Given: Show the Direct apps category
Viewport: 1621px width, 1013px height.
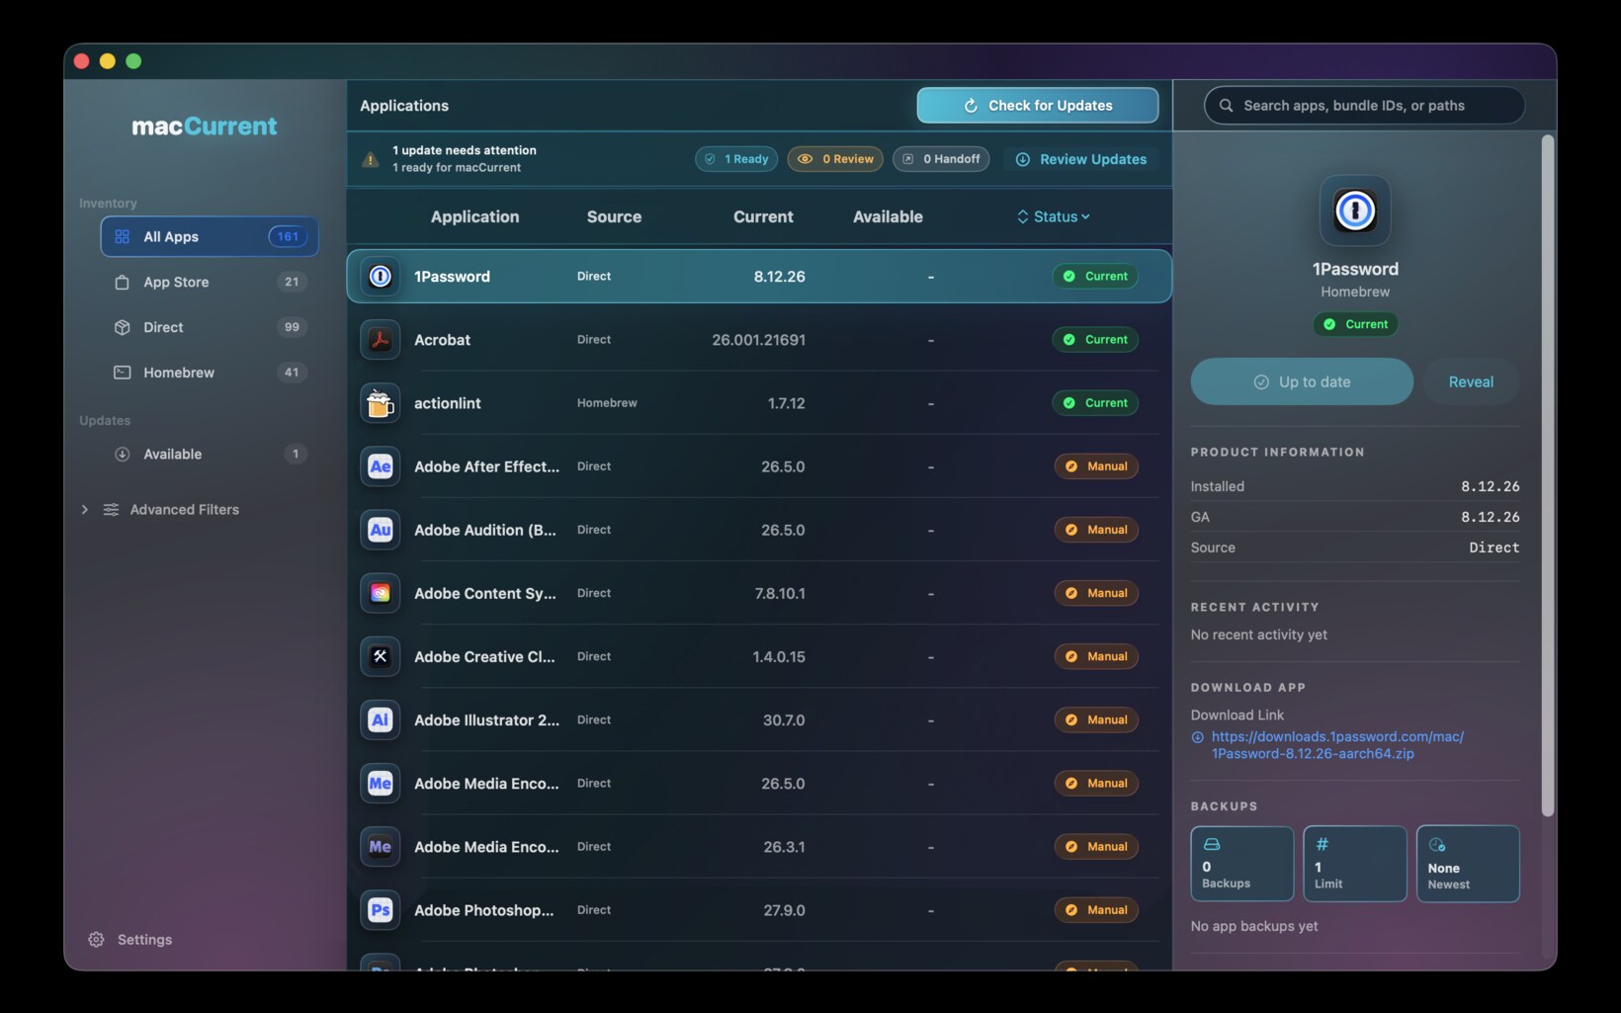Looking at the screenshot, I should tap(210, 327).
